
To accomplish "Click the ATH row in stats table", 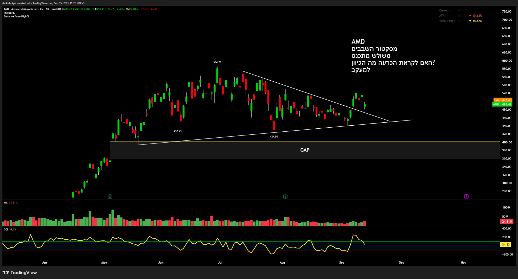I will point(461,16).
